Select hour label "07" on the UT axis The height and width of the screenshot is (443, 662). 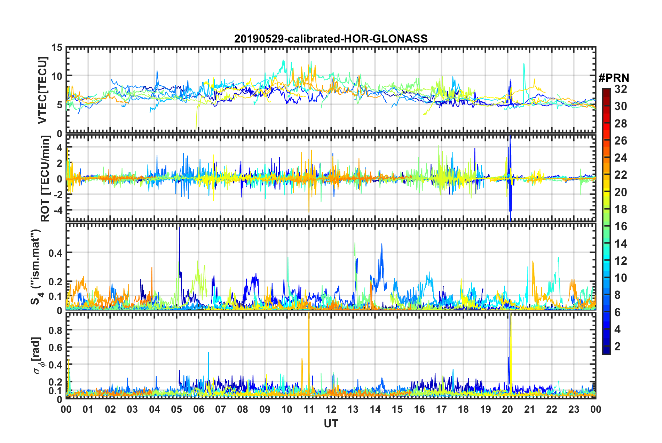click(x=221, y=409)
